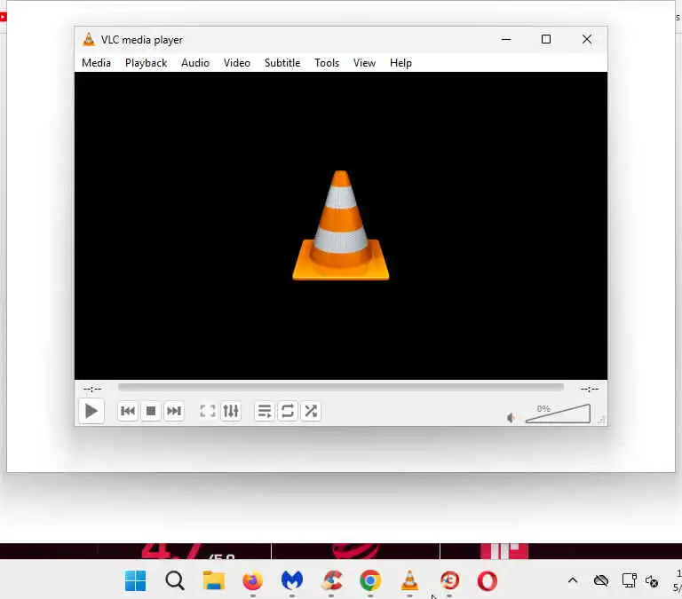Click VLC cone icon in title bar
The image size is (682, 599).
tap(89, 39)
